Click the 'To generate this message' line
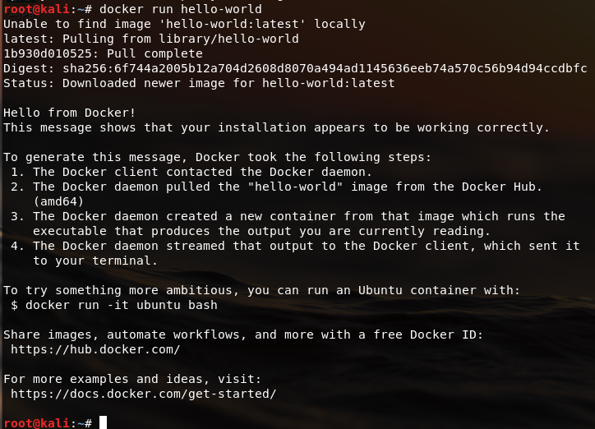 (218, 157)
